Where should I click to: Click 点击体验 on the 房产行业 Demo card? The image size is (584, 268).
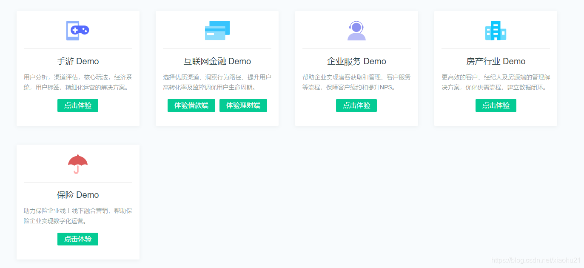pos(496,105)
